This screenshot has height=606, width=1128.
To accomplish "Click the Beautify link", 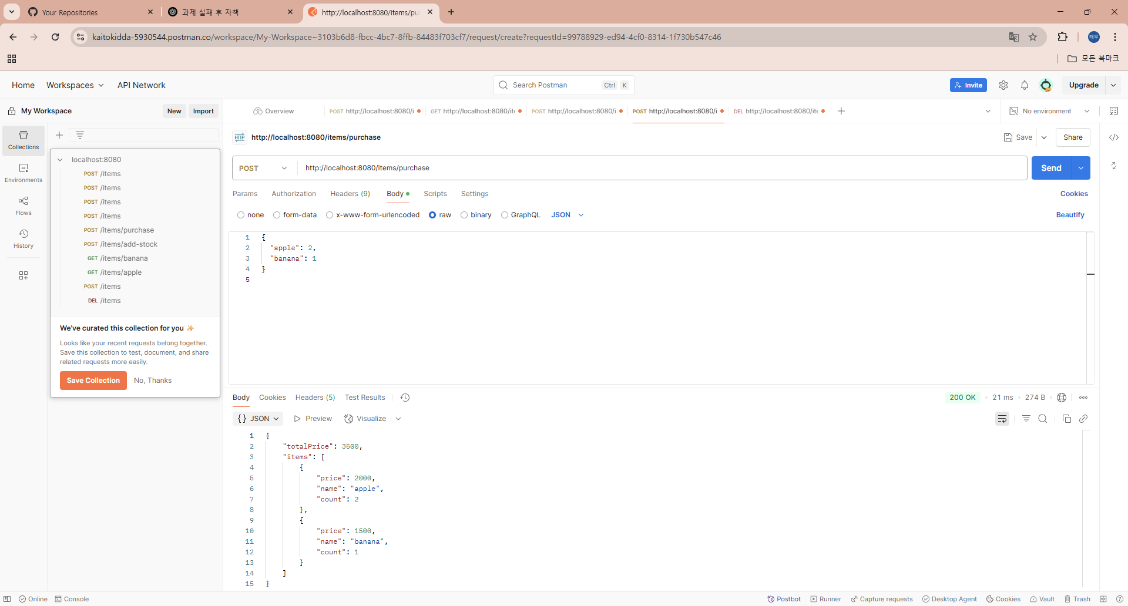I will tap(1070, 215).
